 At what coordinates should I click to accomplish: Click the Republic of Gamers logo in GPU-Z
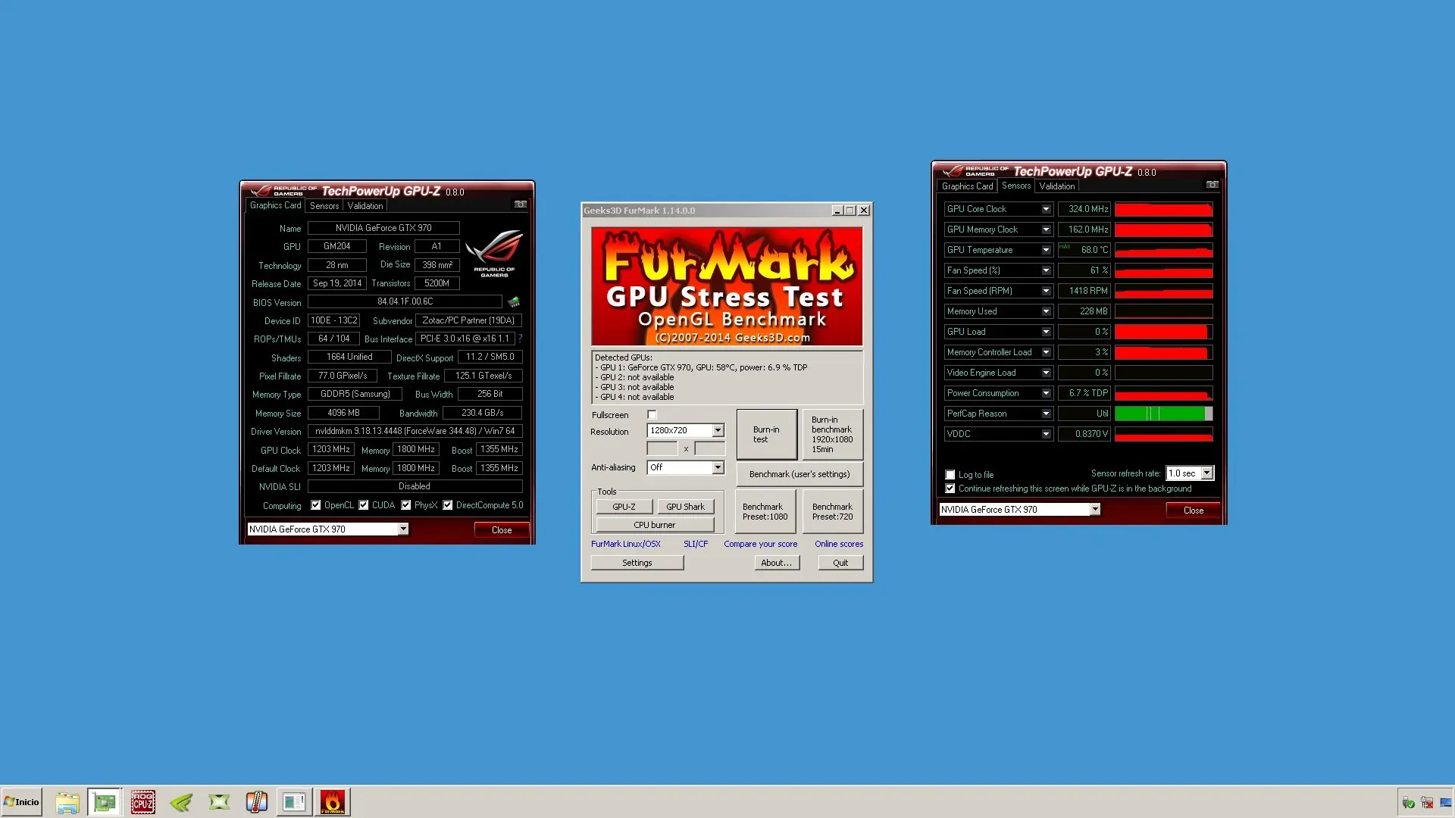(x=494, y=253)
